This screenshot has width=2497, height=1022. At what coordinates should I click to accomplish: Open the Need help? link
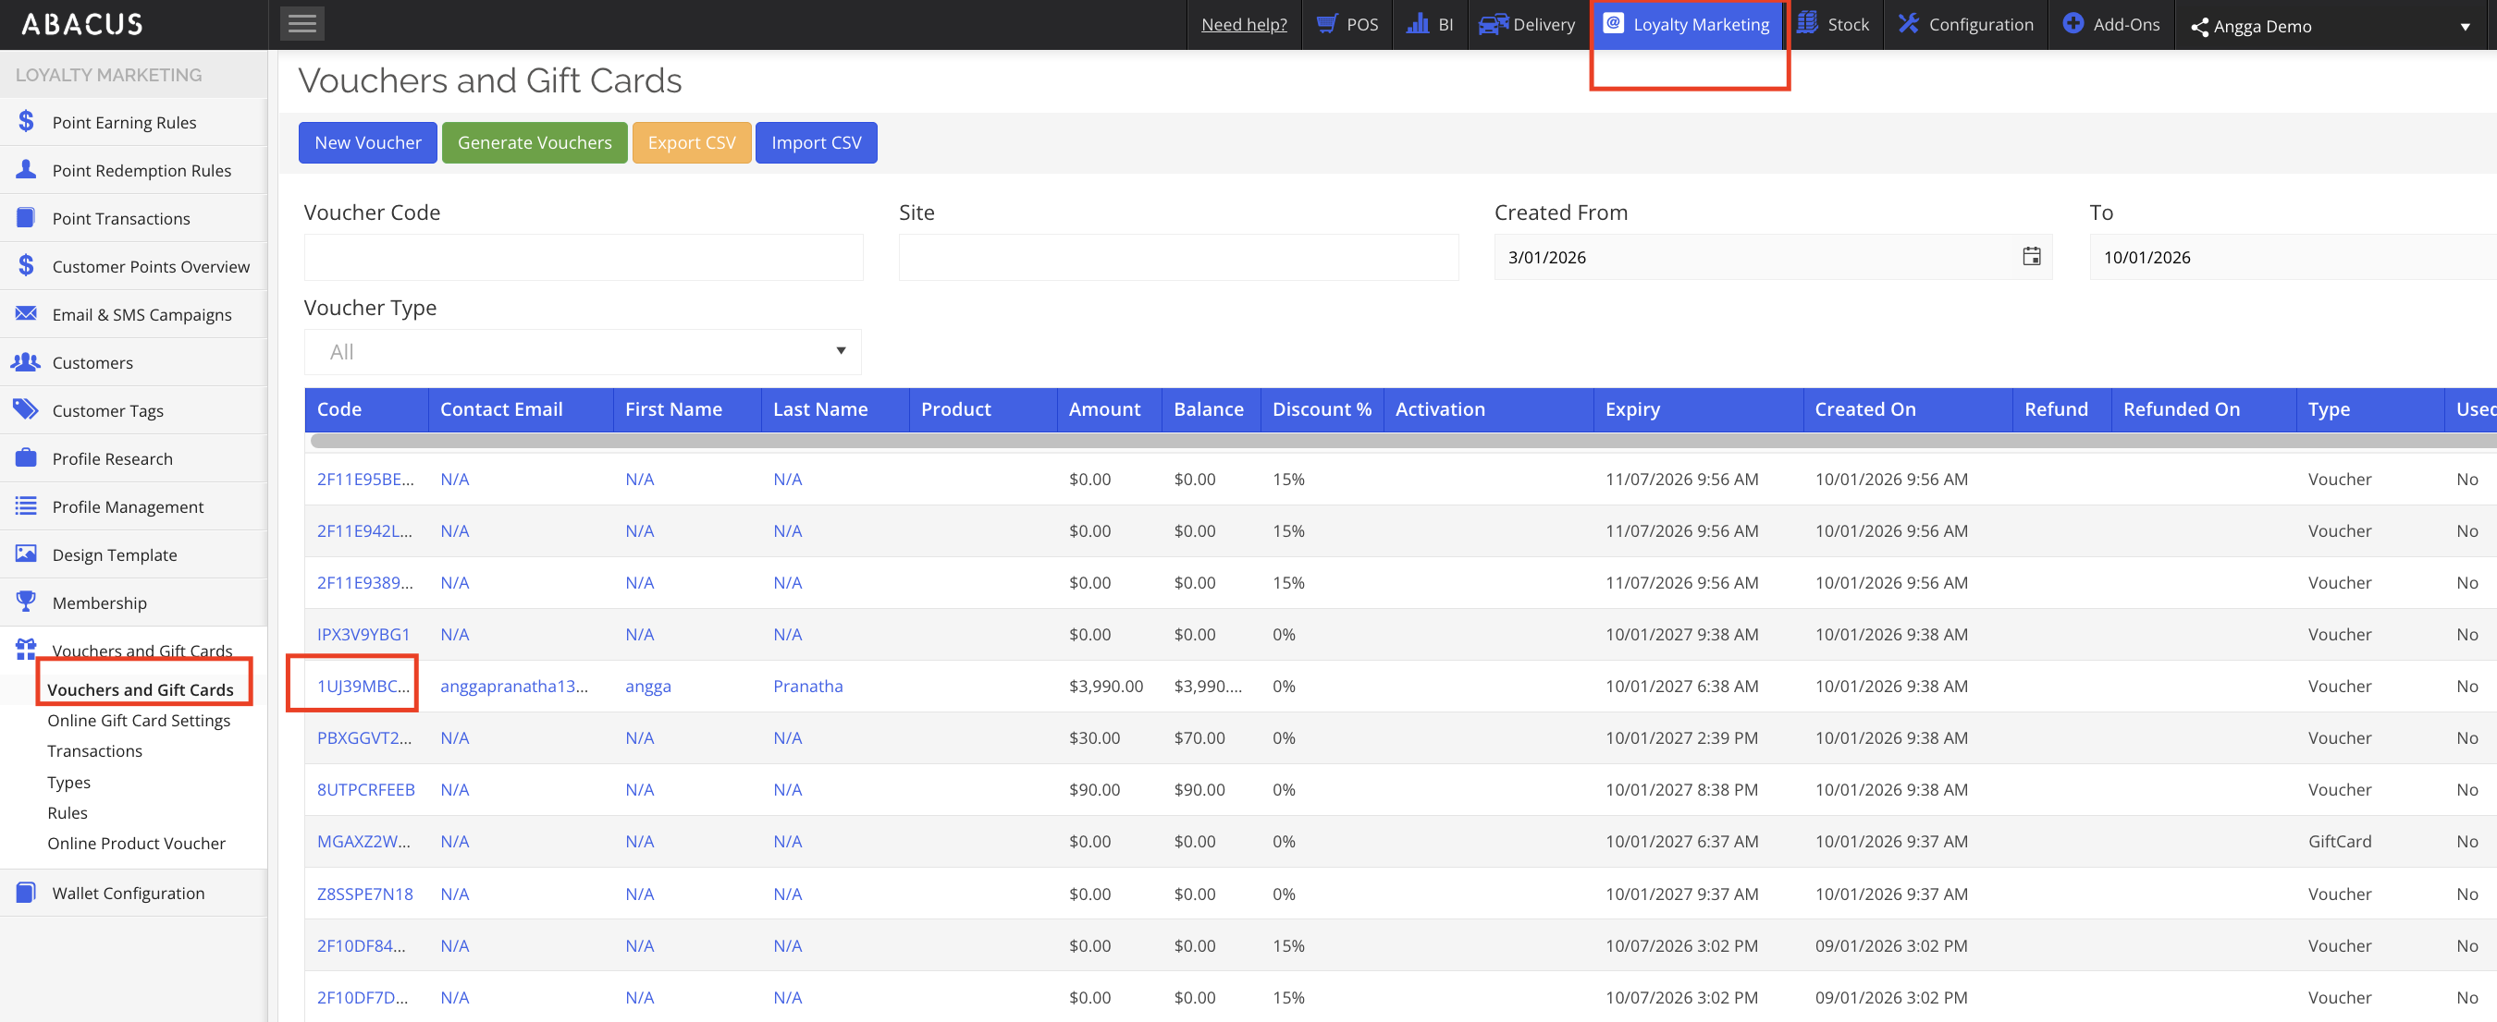pos(1244,24)
